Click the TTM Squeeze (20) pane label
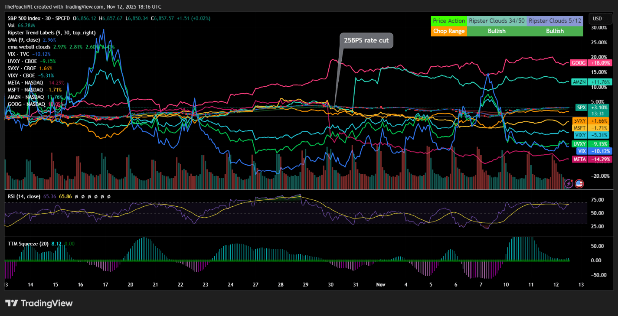The width and height of the screenshot is (618, 316). [x=28, y=244]
